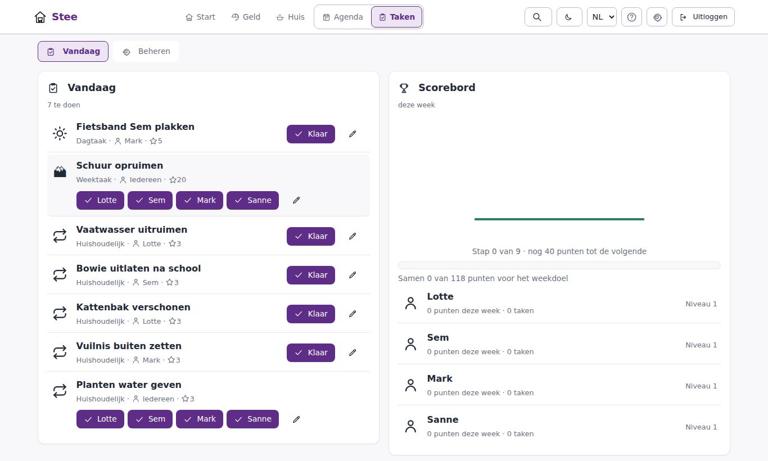Click Lotte's avatar icon in the Scorebord

click(411, 304)
